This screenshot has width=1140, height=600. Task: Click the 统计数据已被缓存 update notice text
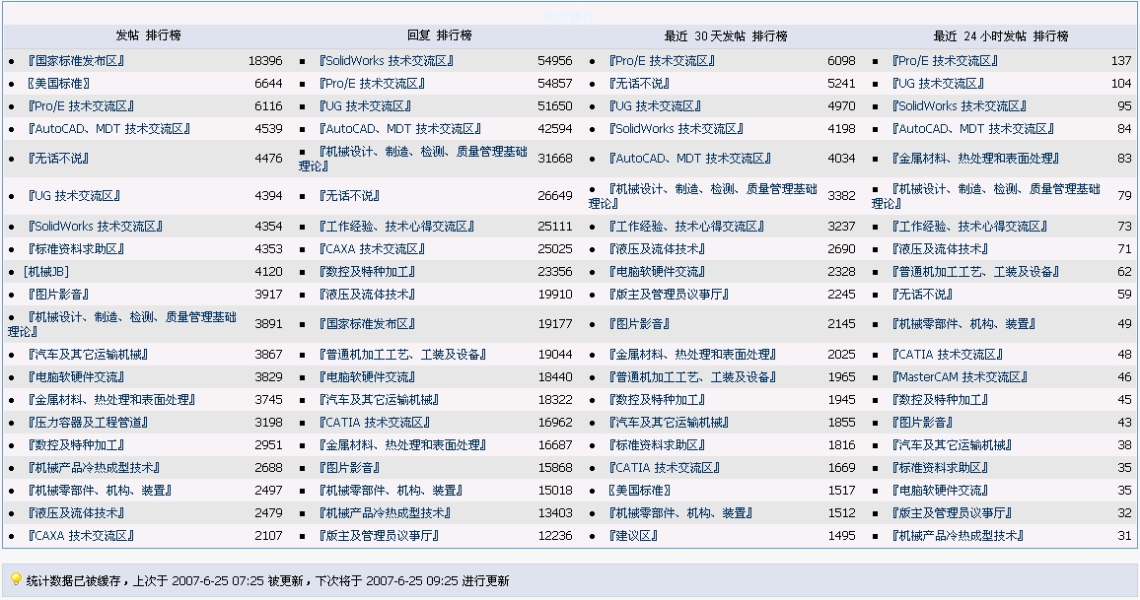[x=267, y=581]
